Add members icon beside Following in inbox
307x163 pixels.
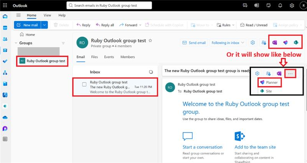click(264, 42)
